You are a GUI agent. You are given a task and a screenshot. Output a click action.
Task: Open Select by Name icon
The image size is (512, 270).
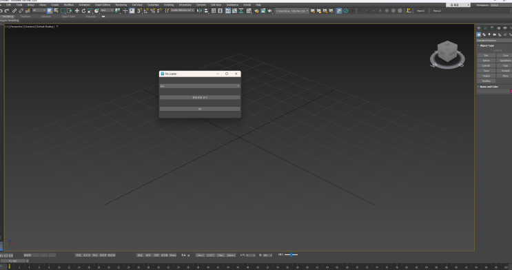[x=57, y=11]
